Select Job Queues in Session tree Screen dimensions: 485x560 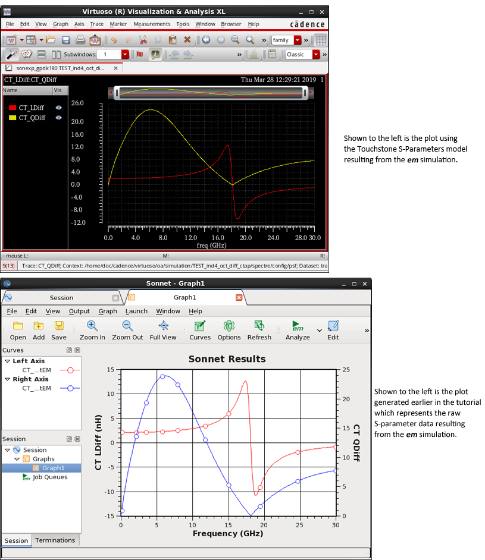(45, 477)
